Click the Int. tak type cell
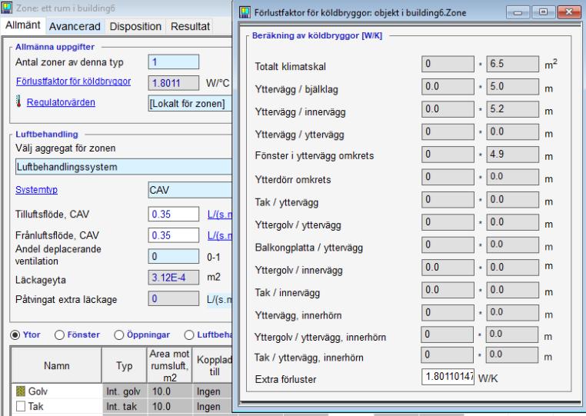Image resolution: width=586 pixels, height=416 pixels. (125, 406)
